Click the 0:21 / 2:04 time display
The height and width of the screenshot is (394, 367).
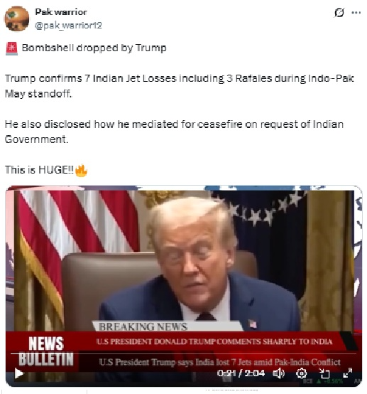click(x=241, y=373)
